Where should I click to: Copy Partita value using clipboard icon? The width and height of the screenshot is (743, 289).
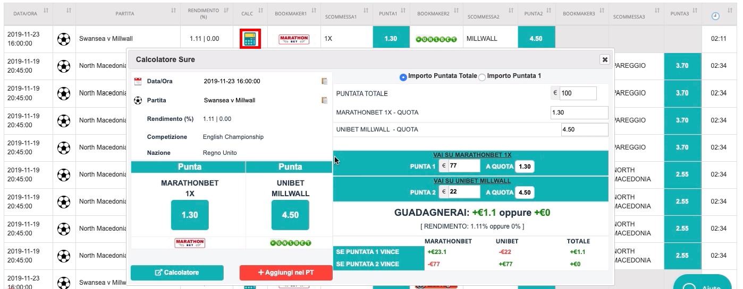click(x=324, y=100)
